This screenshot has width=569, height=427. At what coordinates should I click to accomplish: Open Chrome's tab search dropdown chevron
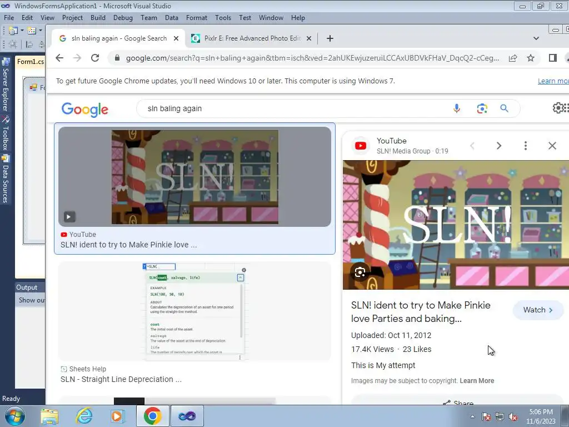click(536, 38)
